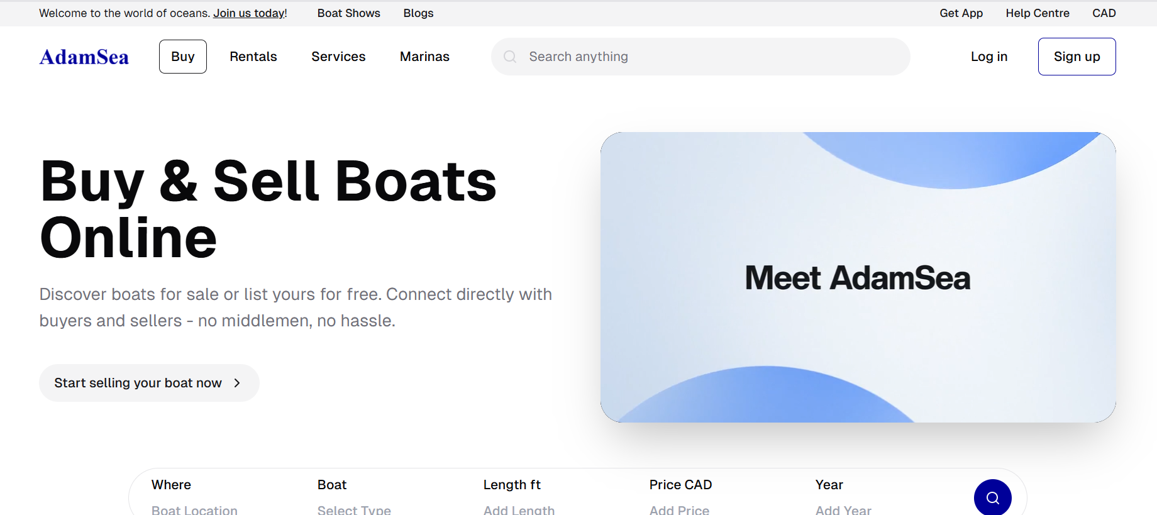Image resolution: width=1157 pixels, height=515 pixels.
Task: Open the Year filter
Action: click(843, 497)
